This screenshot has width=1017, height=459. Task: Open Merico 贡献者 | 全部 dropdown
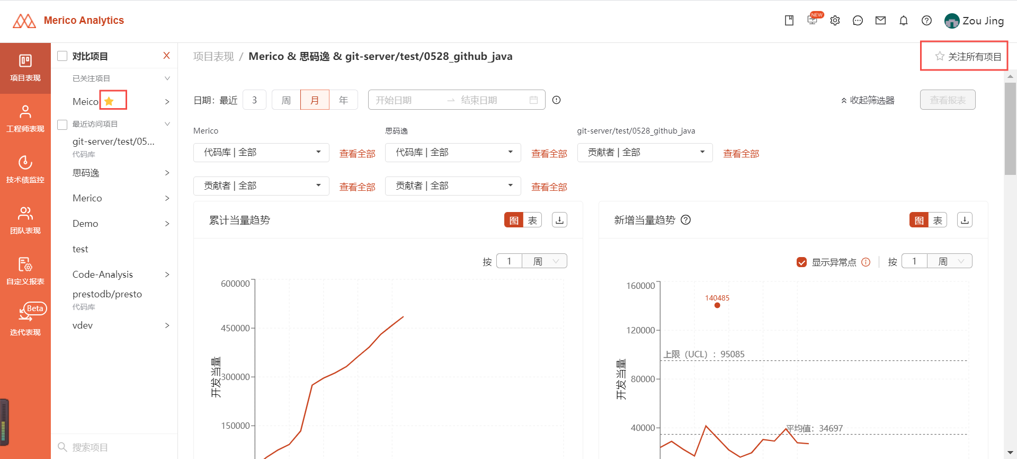[261, 186]
